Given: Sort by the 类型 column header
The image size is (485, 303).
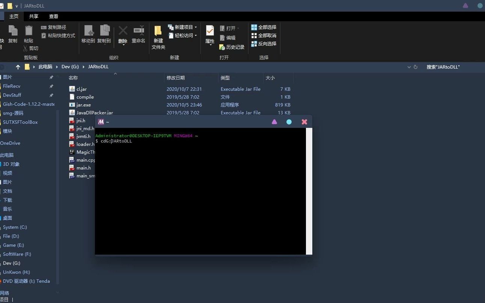Looking at the screenshot, I should point(225,78).
